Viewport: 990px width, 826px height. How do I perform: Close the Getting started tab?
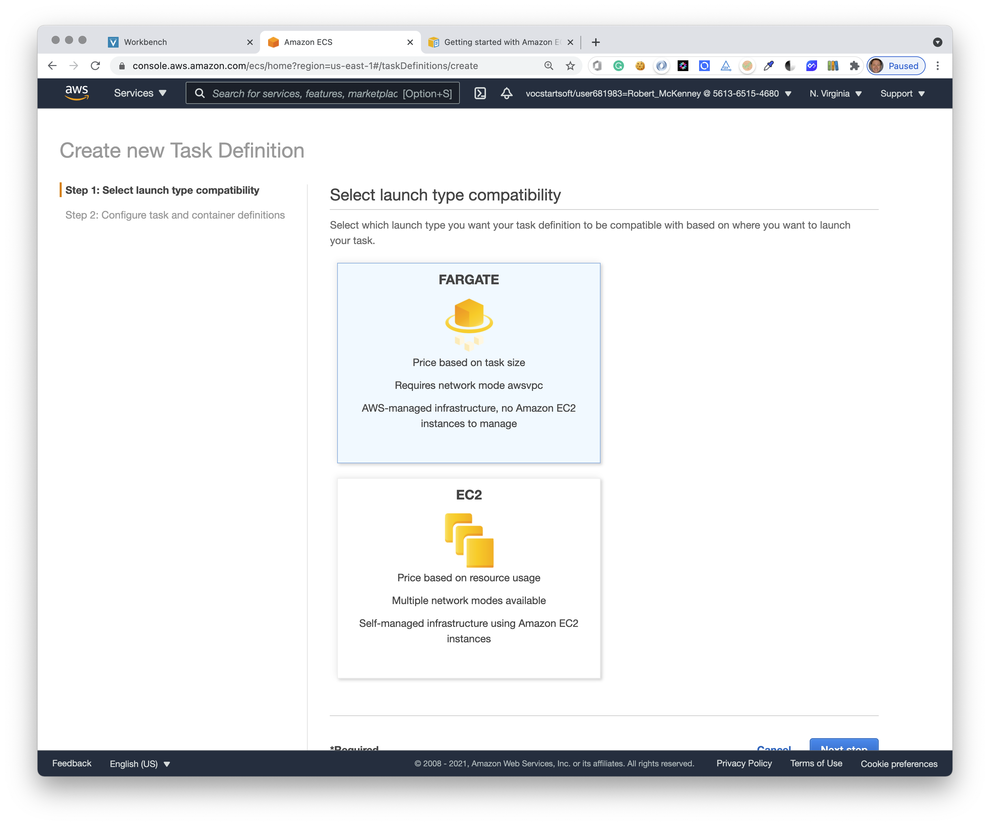[x=570, y=42]
